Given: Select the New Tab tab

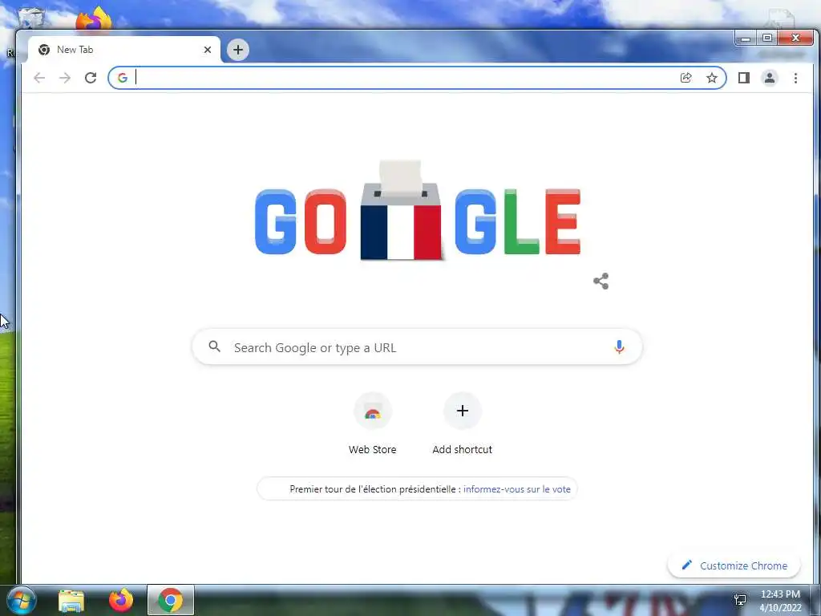Looking at the screenshot, I should (124, 50).
